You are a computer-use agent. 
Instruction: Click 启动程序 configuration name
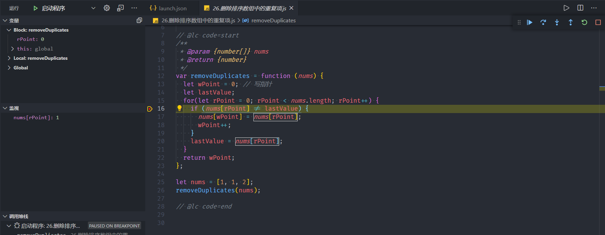[x=53, y=8]
